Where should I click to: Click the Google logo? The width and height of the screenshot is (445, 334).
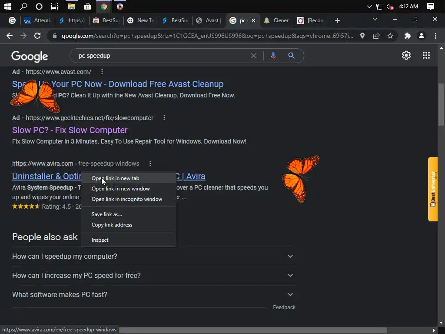pyautogui.click(x=30, y=56)
